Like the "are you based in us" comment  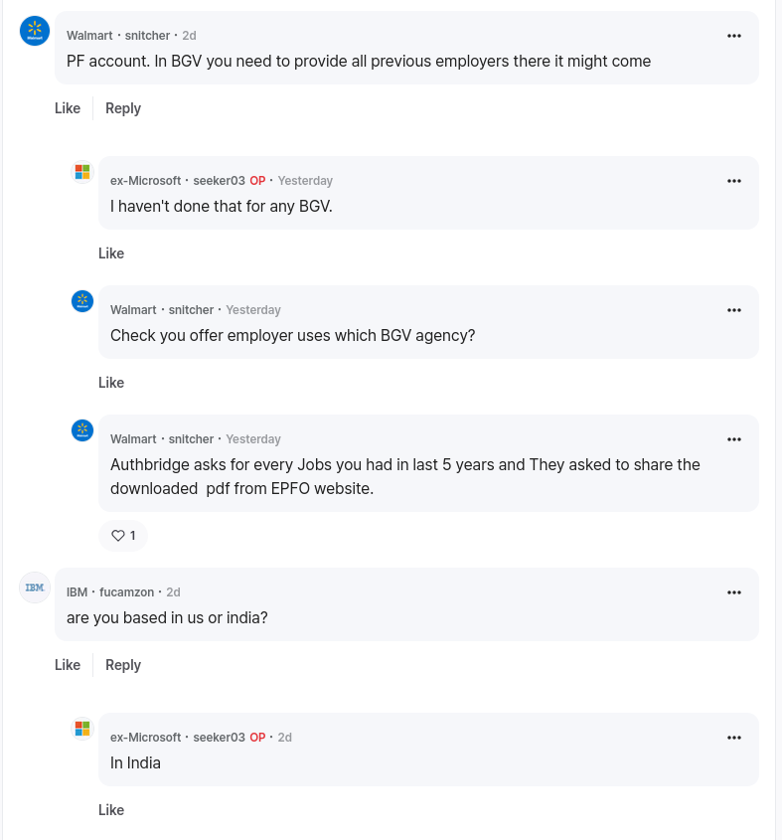pos(68,665)
